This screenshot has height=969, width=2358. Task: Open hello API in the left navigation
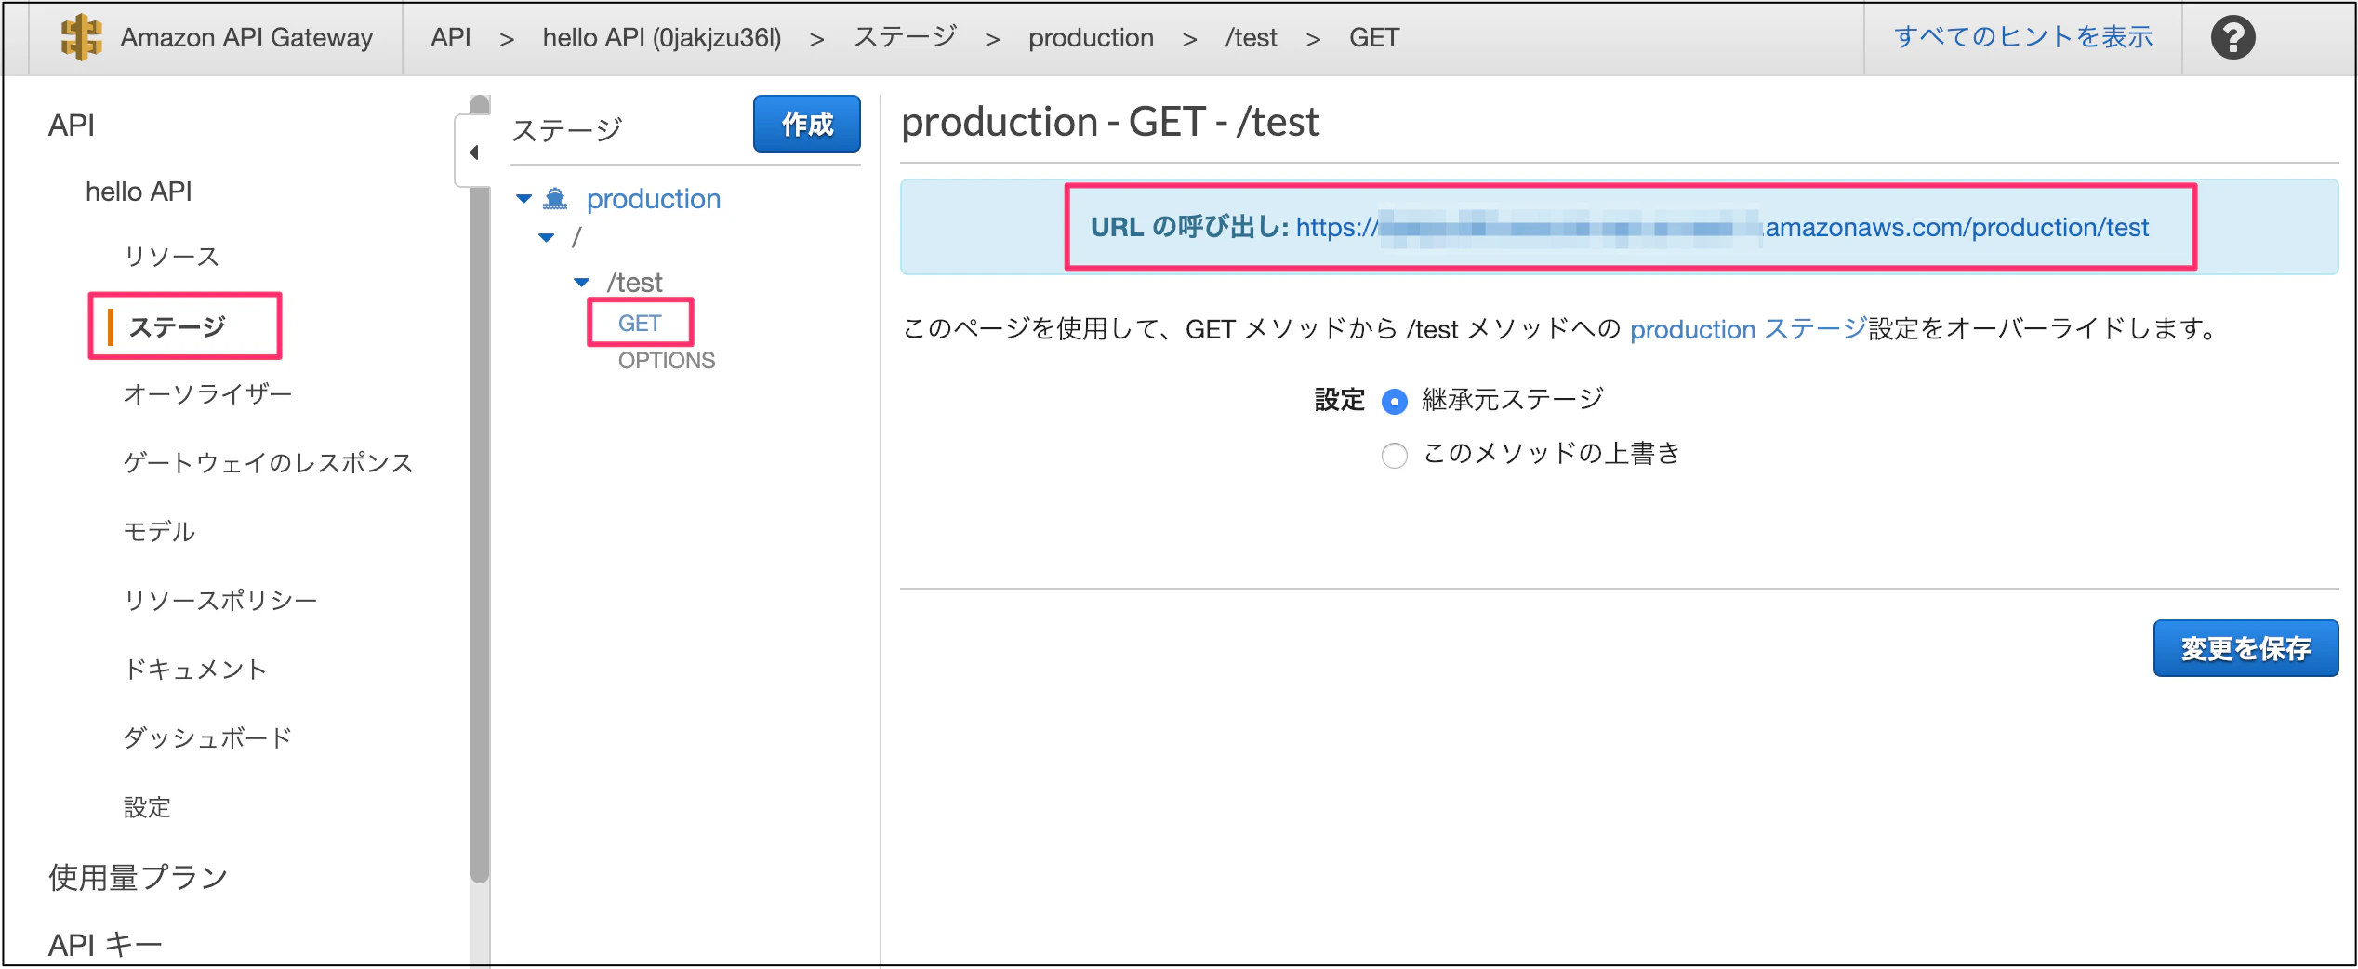[x=139, y=191]
